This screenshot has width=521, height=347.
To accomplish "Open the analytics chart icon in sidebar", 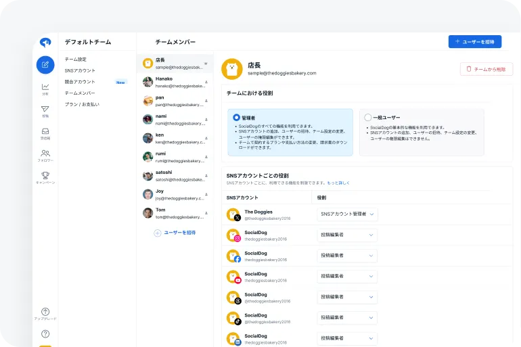I will click(45, 87).
